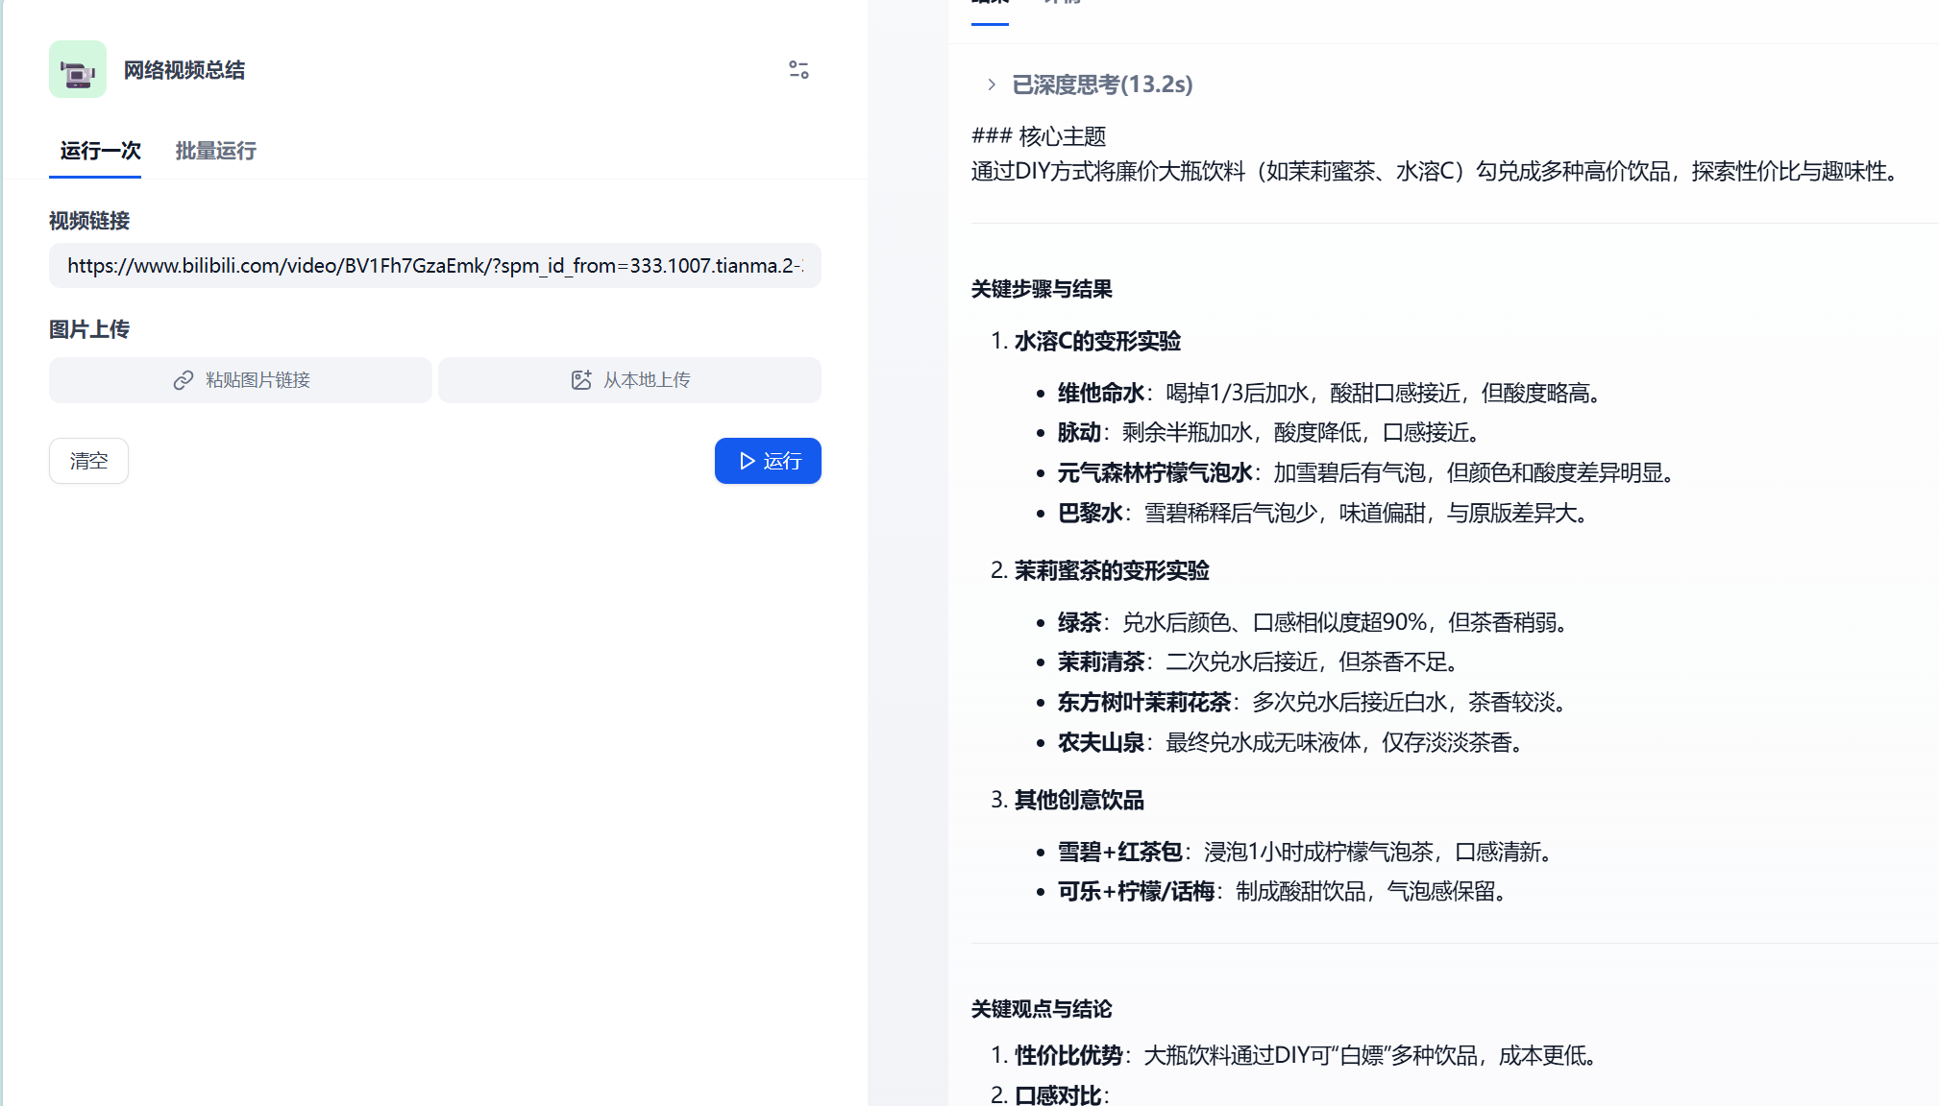Click the 性价比优势 conclusion line
This screenshot has width=1939, height=1106.
[x=1309, y=1055]
